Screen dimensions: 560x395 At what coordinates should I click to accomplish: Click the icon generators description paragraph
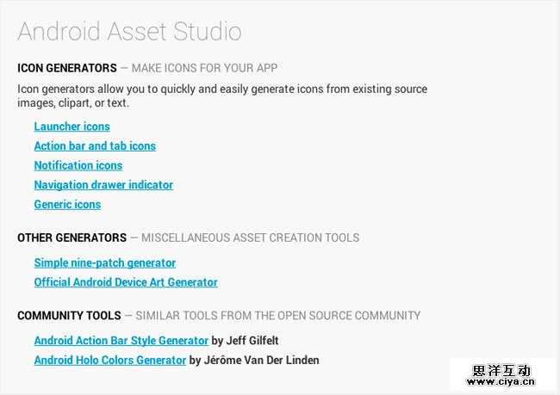click(x=221, y=96)
